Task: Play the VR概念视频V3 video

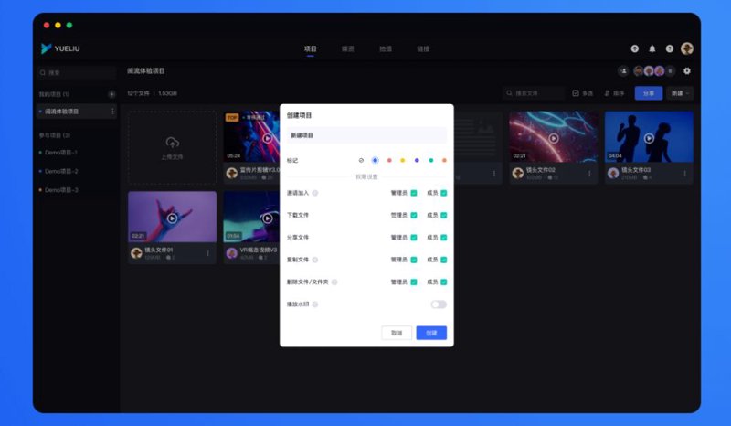Action: coord(267,218)
